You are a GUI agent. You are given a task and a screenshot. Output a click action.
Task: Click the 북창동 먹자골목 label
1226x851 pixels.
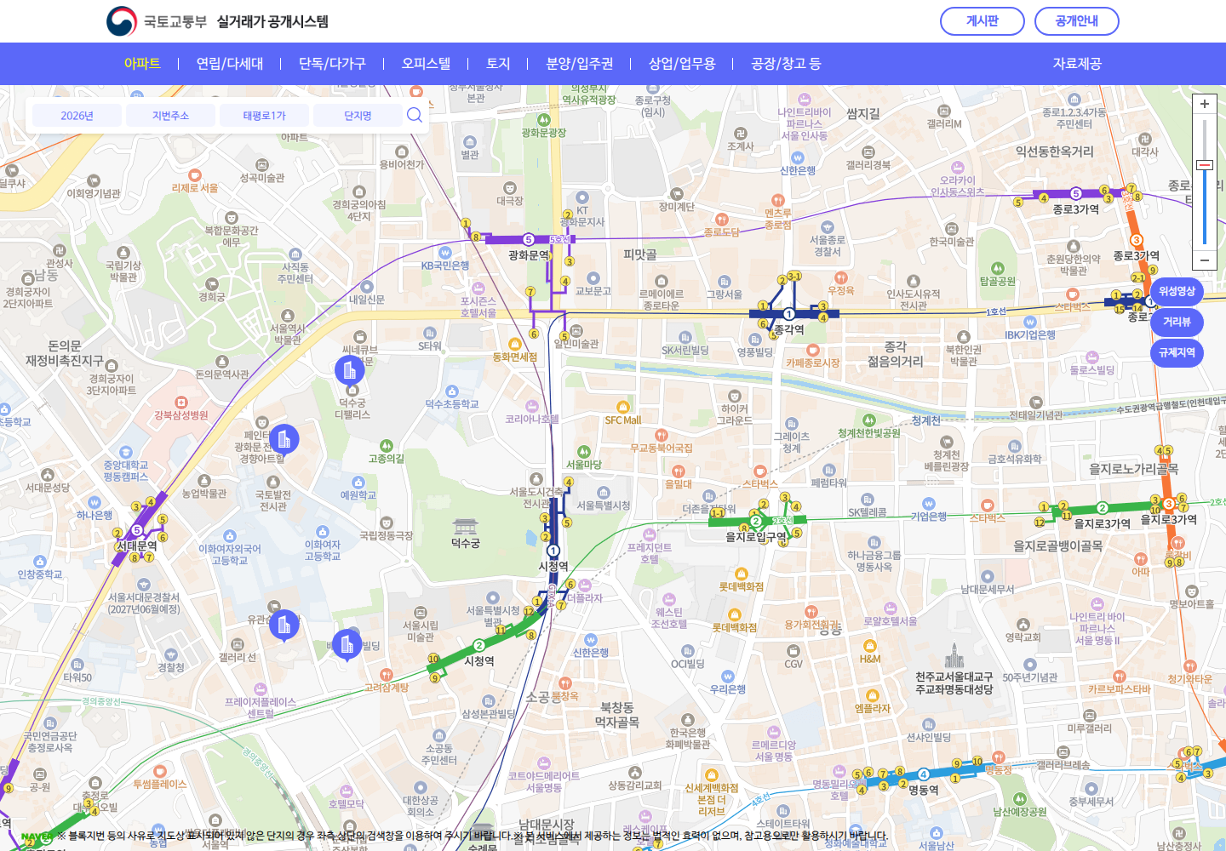tap(616, 715)
